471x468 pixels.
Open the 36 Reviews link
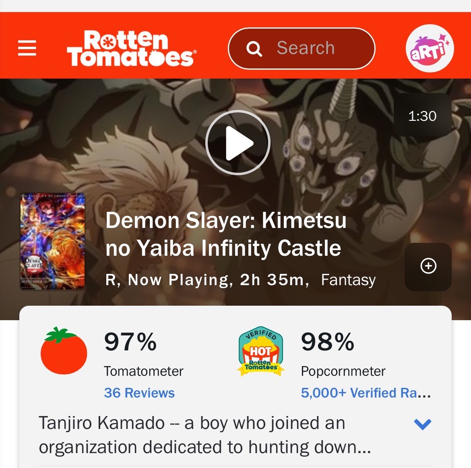[139, 393]
